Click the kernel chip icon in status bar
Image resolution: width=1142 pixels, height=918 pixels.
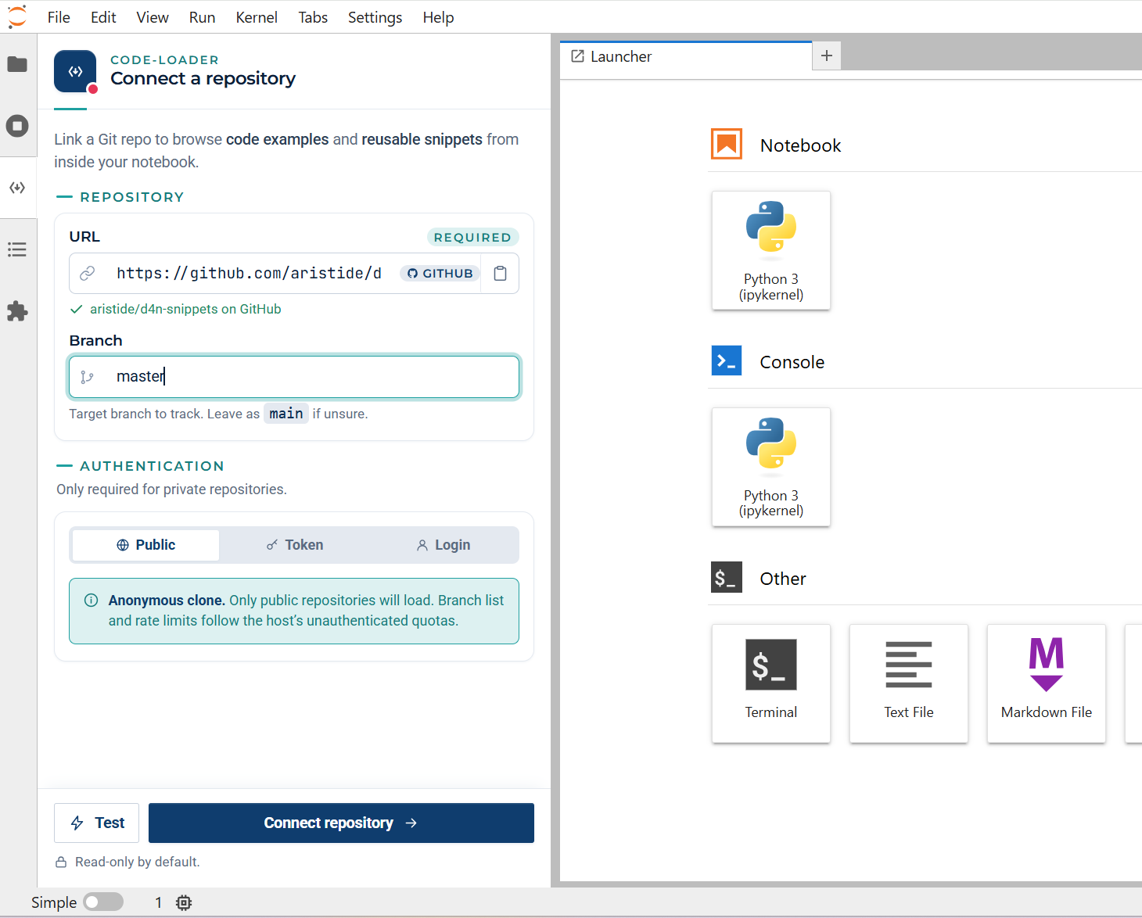pos(184,902)
